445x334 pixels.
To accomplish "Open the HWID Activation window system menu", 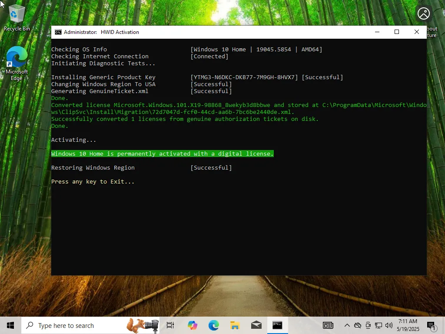I will pos(58,32).
